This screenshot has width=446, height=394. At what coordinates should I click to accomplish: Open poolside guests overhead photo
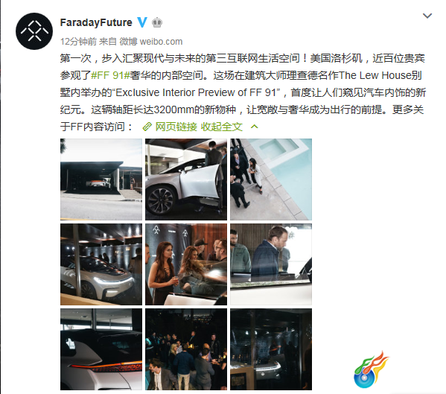[271, 179]
